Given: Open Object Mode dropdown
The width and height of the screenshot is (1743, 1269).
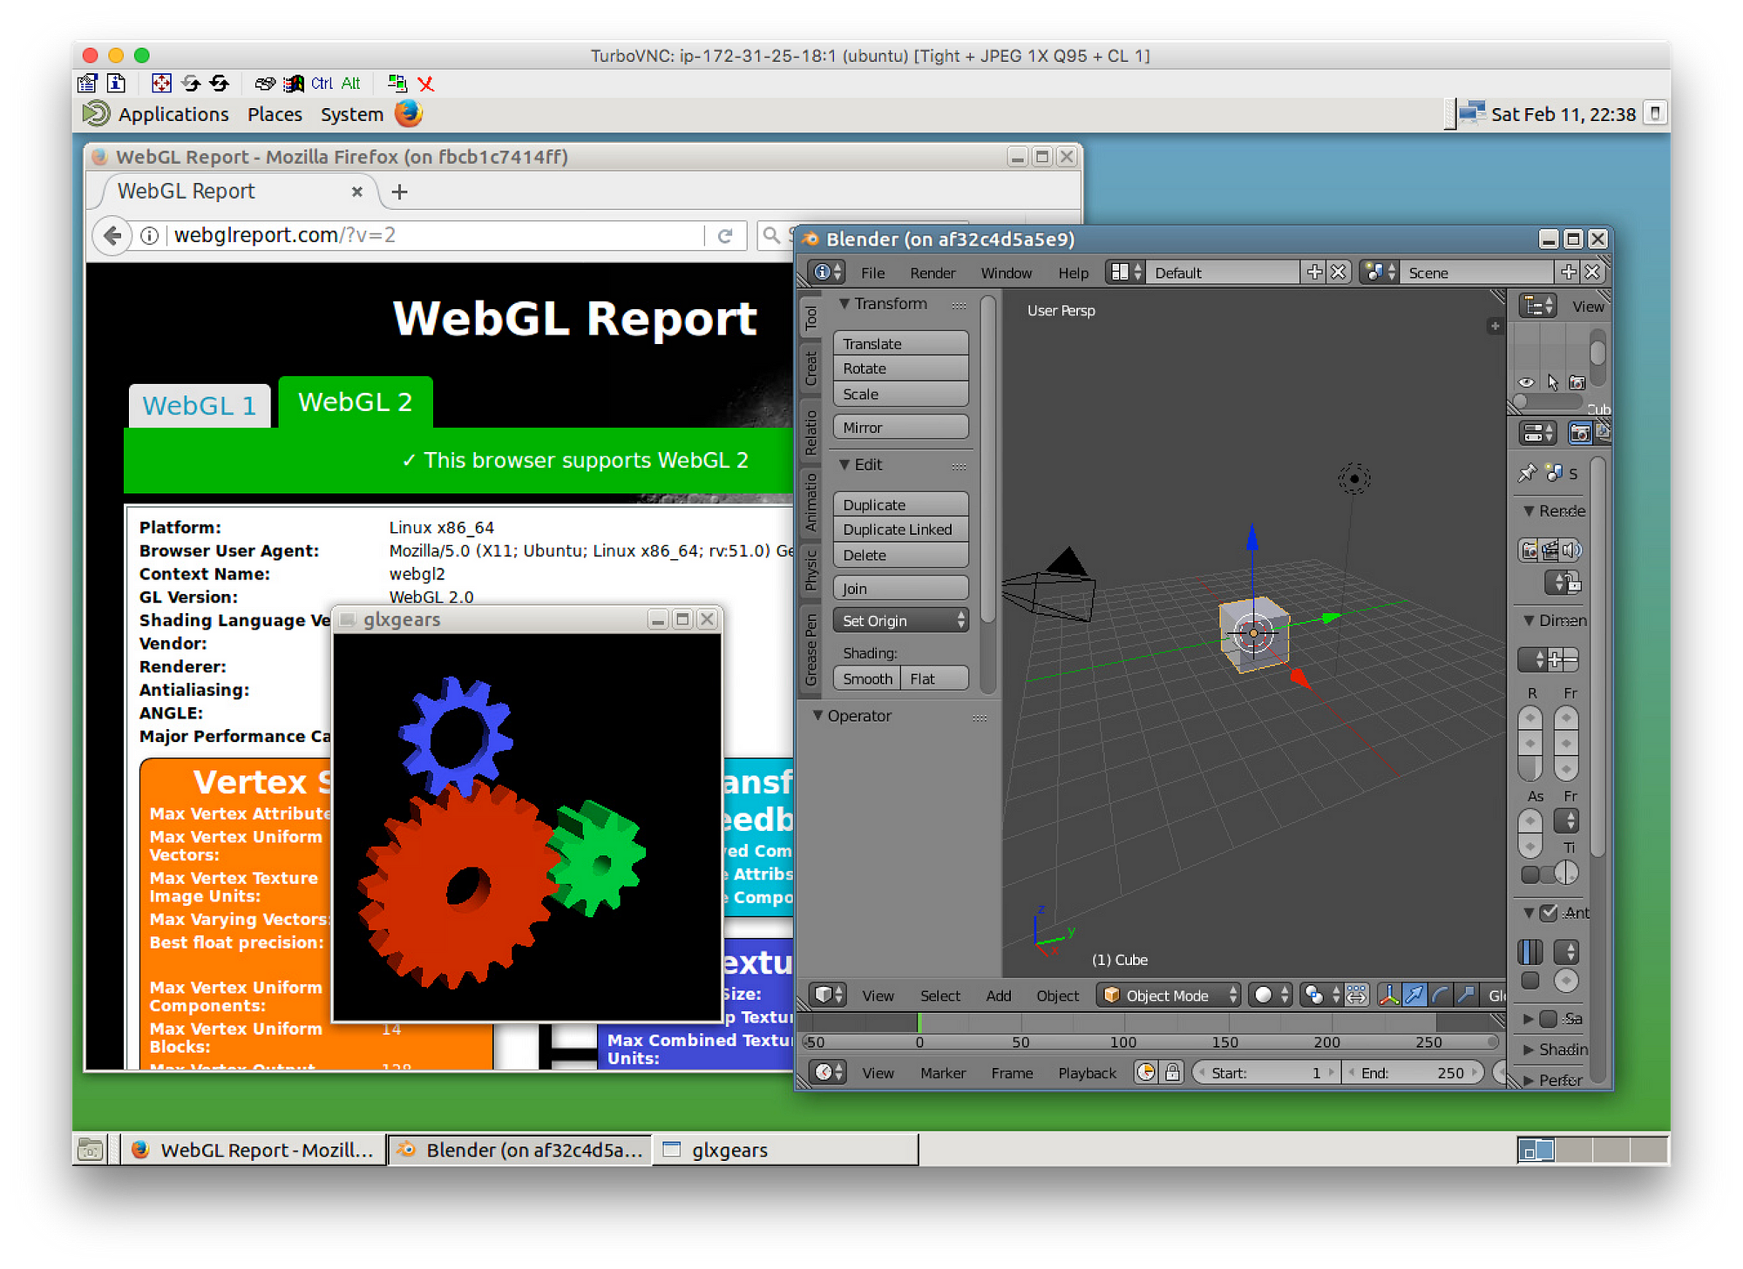Looking at the screenshot, I should point(1168,996).
